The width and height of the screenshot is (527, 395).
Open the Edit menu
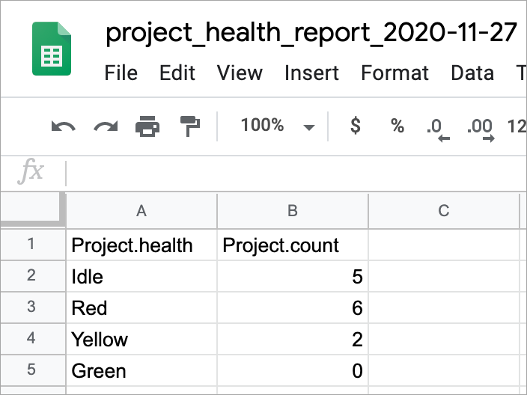[177, 73]
